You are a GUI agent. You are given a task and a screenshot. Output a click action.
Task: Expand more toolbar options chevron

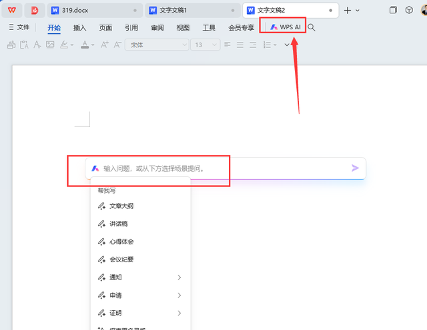[287, 45]
